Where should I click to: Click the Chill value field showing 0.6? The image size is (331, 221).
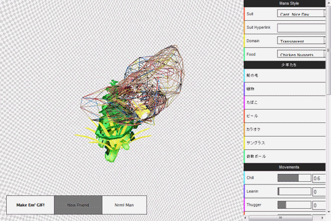(x=319, y=178)
